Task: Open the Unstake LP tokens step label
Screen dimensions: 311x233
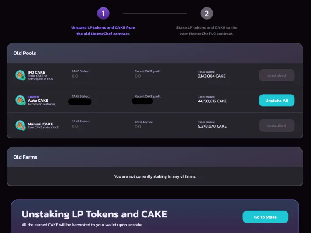Action: [x=103, y=30]
